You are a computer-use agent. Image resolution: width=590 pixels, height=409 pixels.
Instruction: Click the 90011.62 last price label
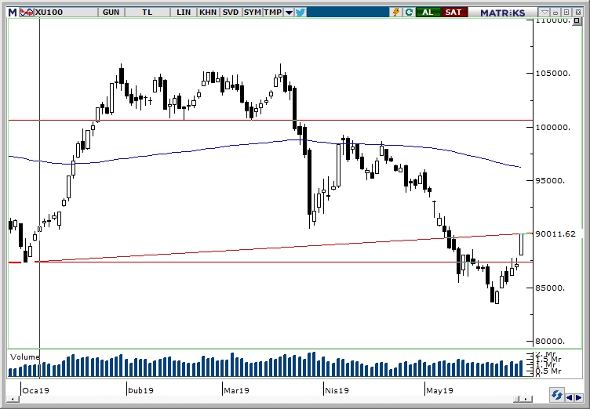pos(555,233)
